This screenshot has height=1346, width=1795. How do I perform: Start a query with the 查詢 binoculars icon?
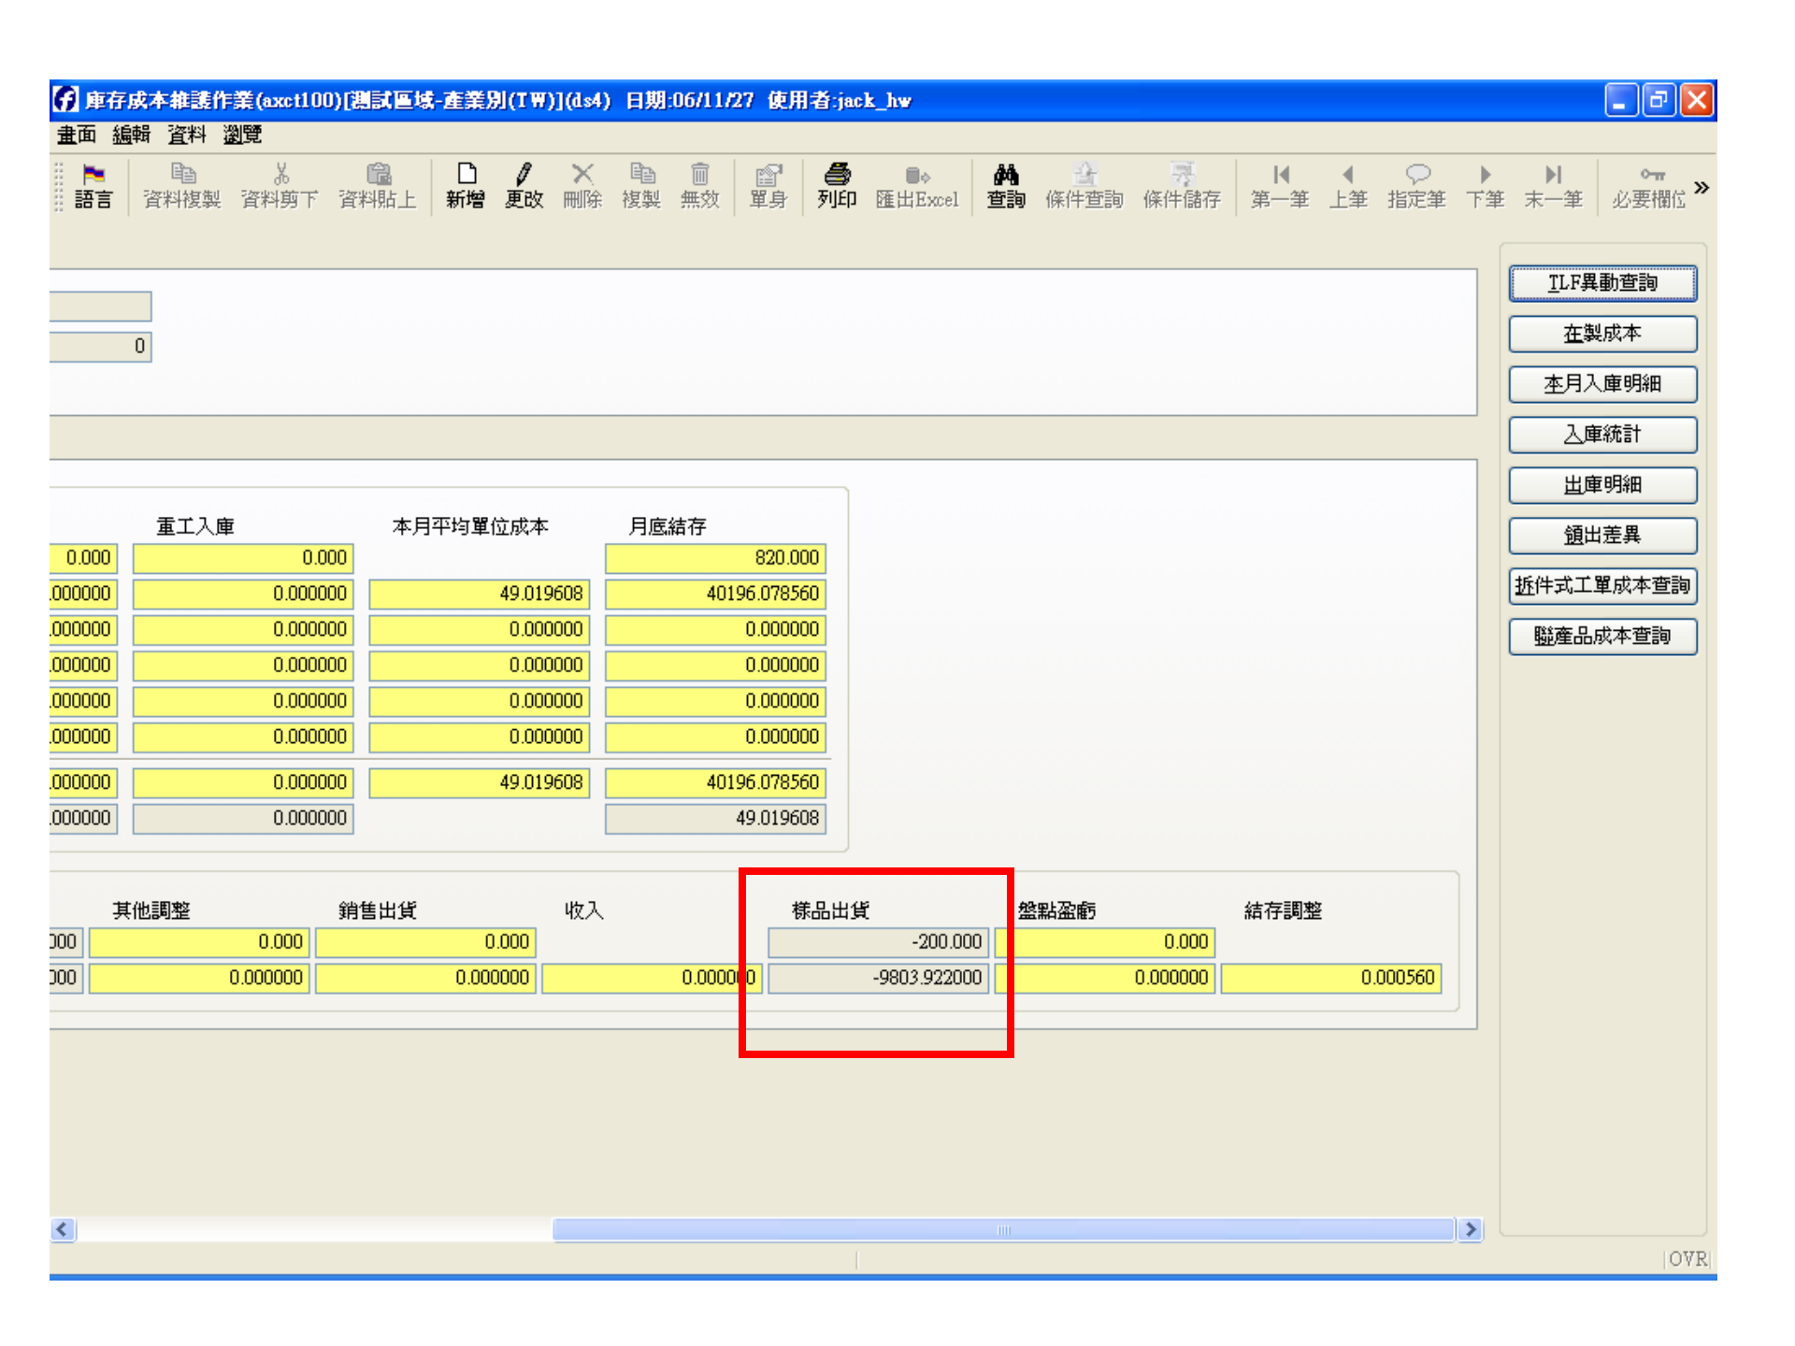pos(1005,185)
